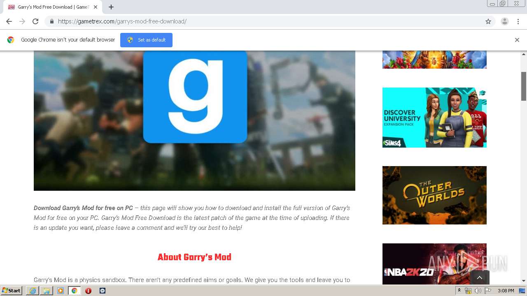The image size is (527, 296).
Task: Click 'Download Garry's Mod for free on PC' text
Action: tap(83, 208)
